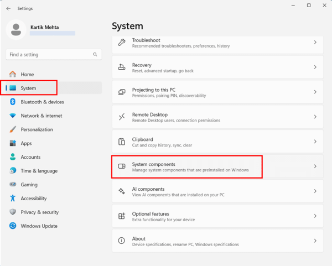Click the Gaming controller icon
The height and width of the screenshot is (266, 332).
pos(13,184)
